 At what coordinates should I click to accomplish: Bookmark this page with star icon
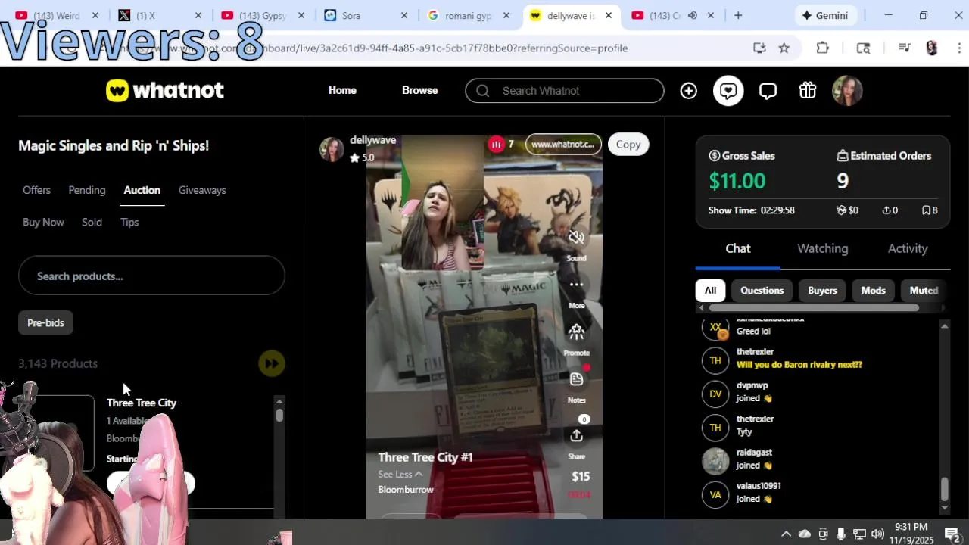pos(784,48)
